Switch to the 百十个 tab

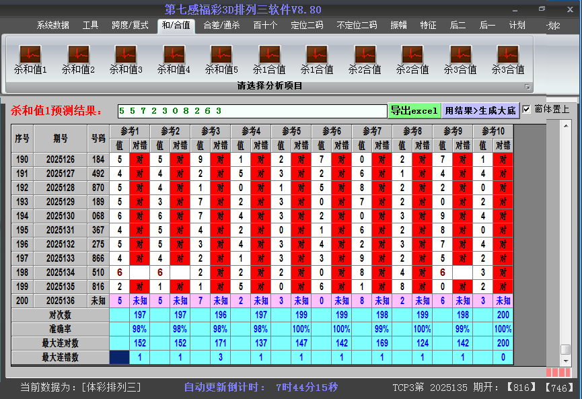pyautogui.click(x=265, y=26)
